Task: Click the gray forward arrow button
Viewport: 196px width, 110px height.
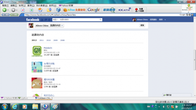Action: pos(13,10)
